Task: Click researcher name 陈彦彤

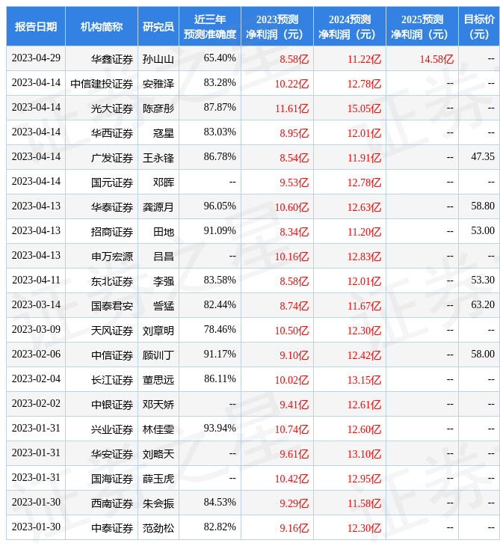Action: coord(158,108)
